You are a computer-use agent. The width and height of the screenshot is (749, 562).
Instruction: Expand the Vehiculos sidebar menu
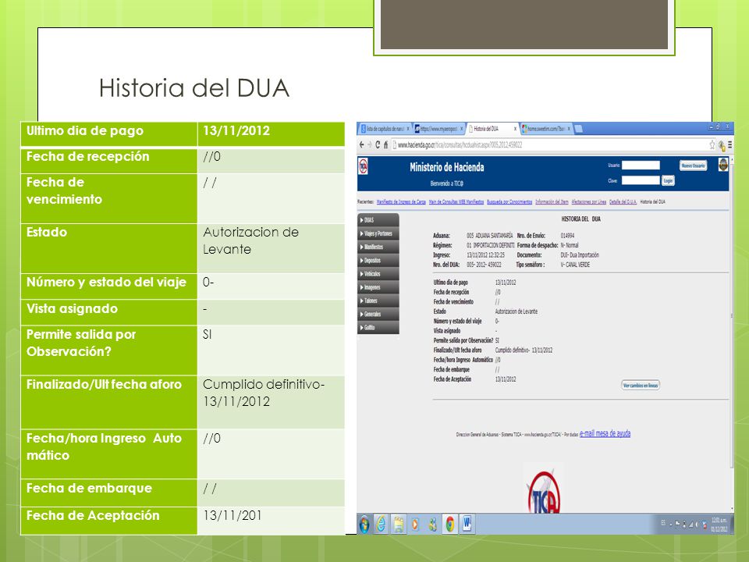coord(378,273)
